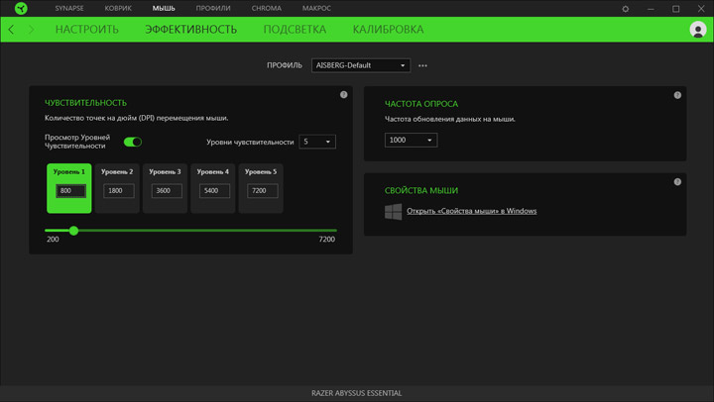Open the user account avatar
This screenshot has width=714, height=402.
click(x=697, y=30)
